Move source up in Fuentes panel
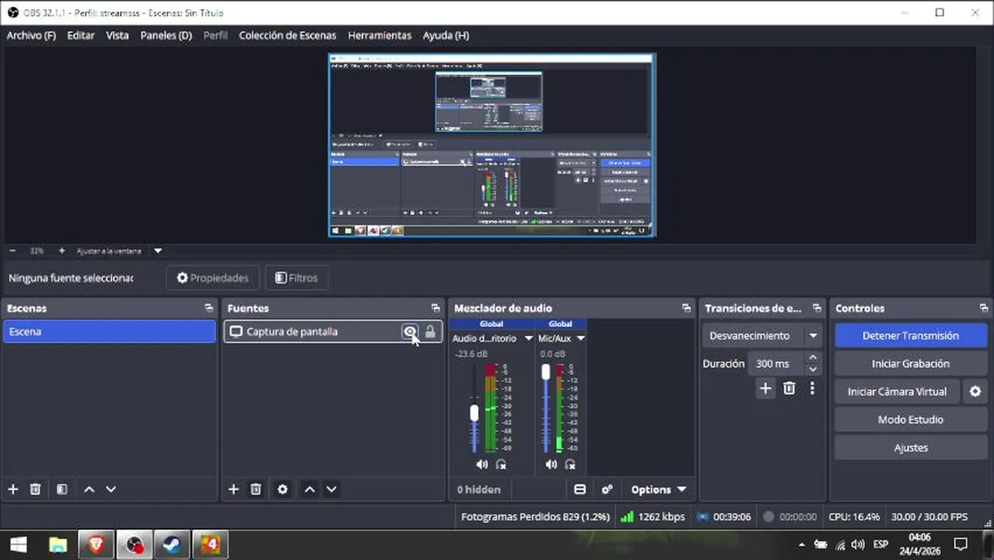Screen dimensions: 994x560 coord(310,489)
